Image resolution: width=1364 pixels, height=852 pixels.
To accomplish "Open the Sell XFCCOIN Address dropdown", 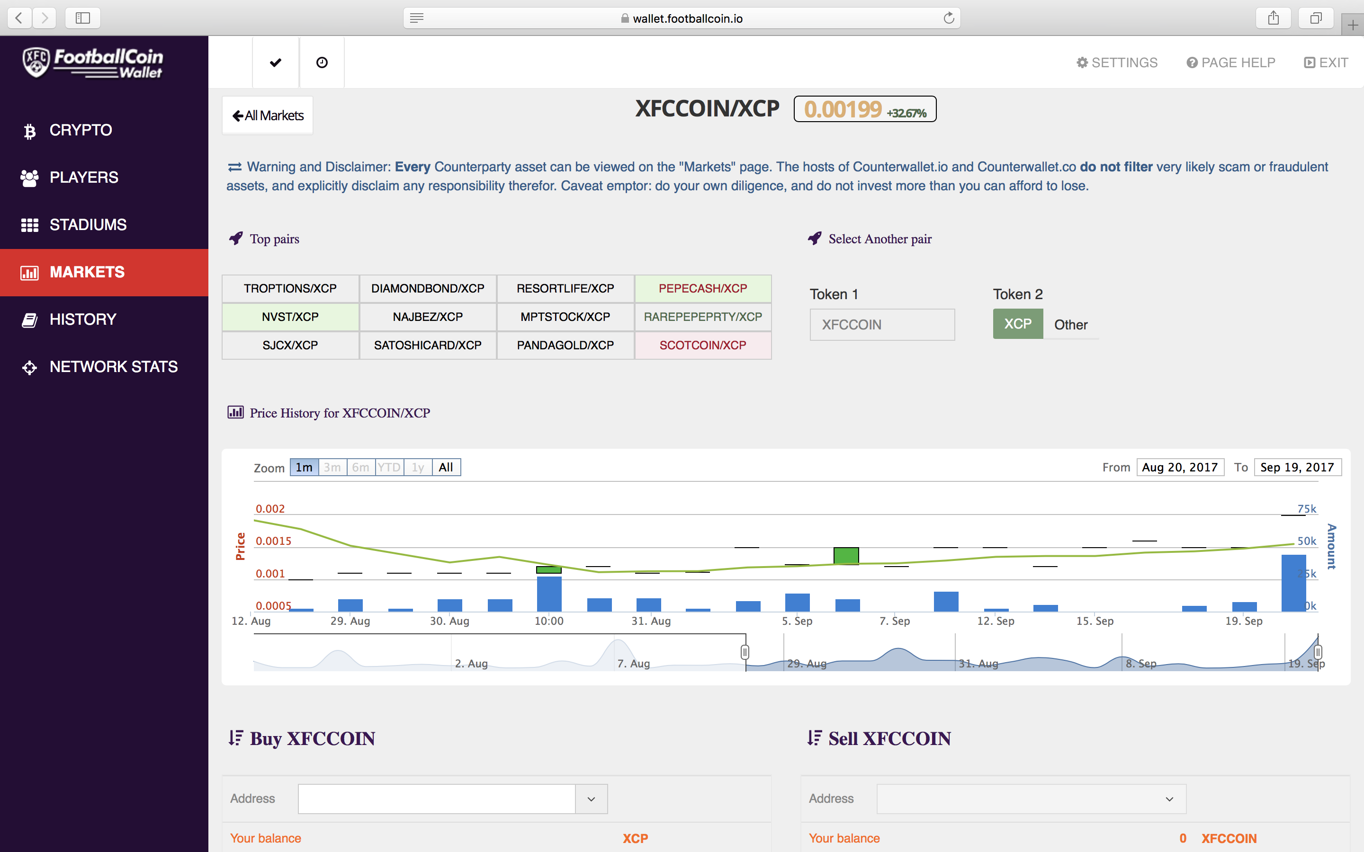I will [1032, 799].
